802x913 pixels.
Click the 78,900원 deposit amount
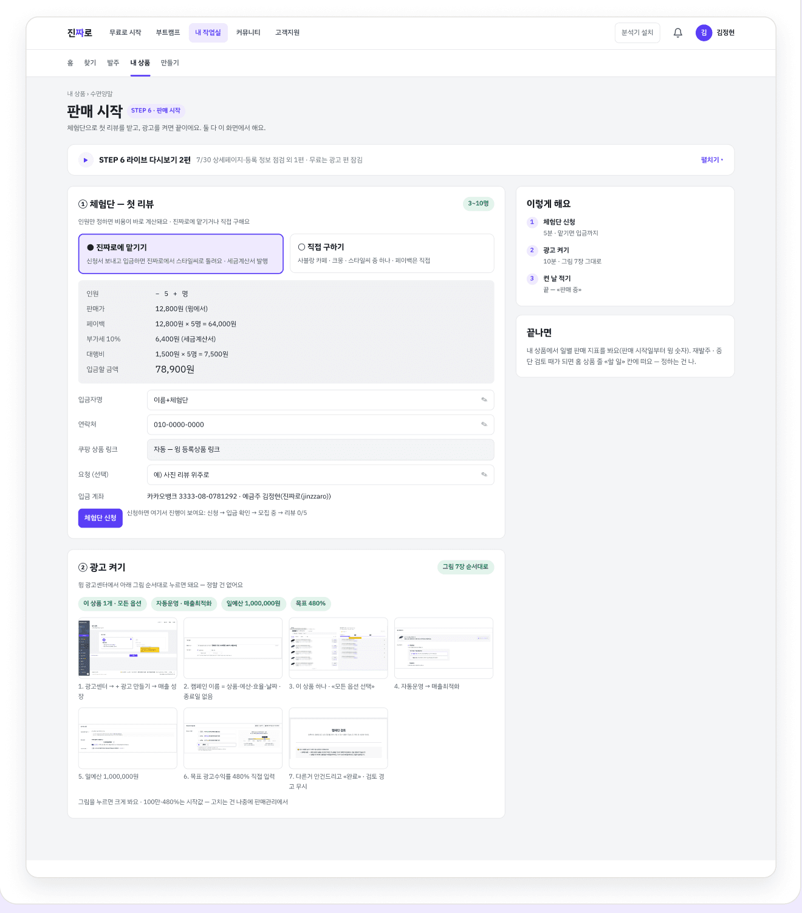click(x=175, y=369)
